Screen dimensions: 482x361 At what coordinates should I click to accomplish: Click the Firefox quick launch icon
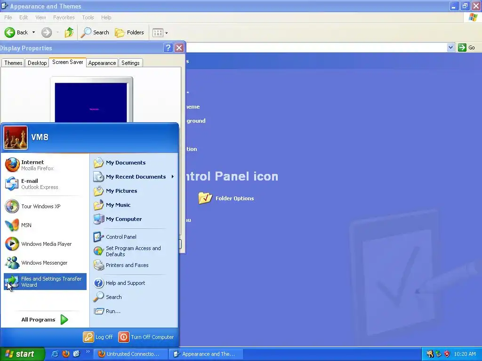(65, 354)
